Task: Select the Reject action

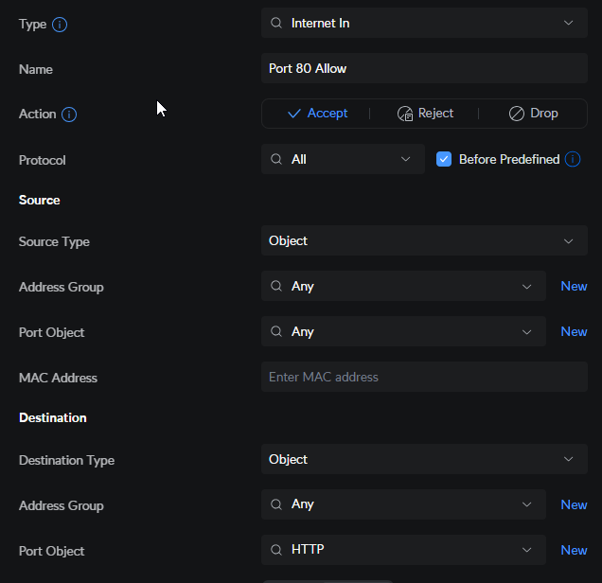Action: coord(425,114)
